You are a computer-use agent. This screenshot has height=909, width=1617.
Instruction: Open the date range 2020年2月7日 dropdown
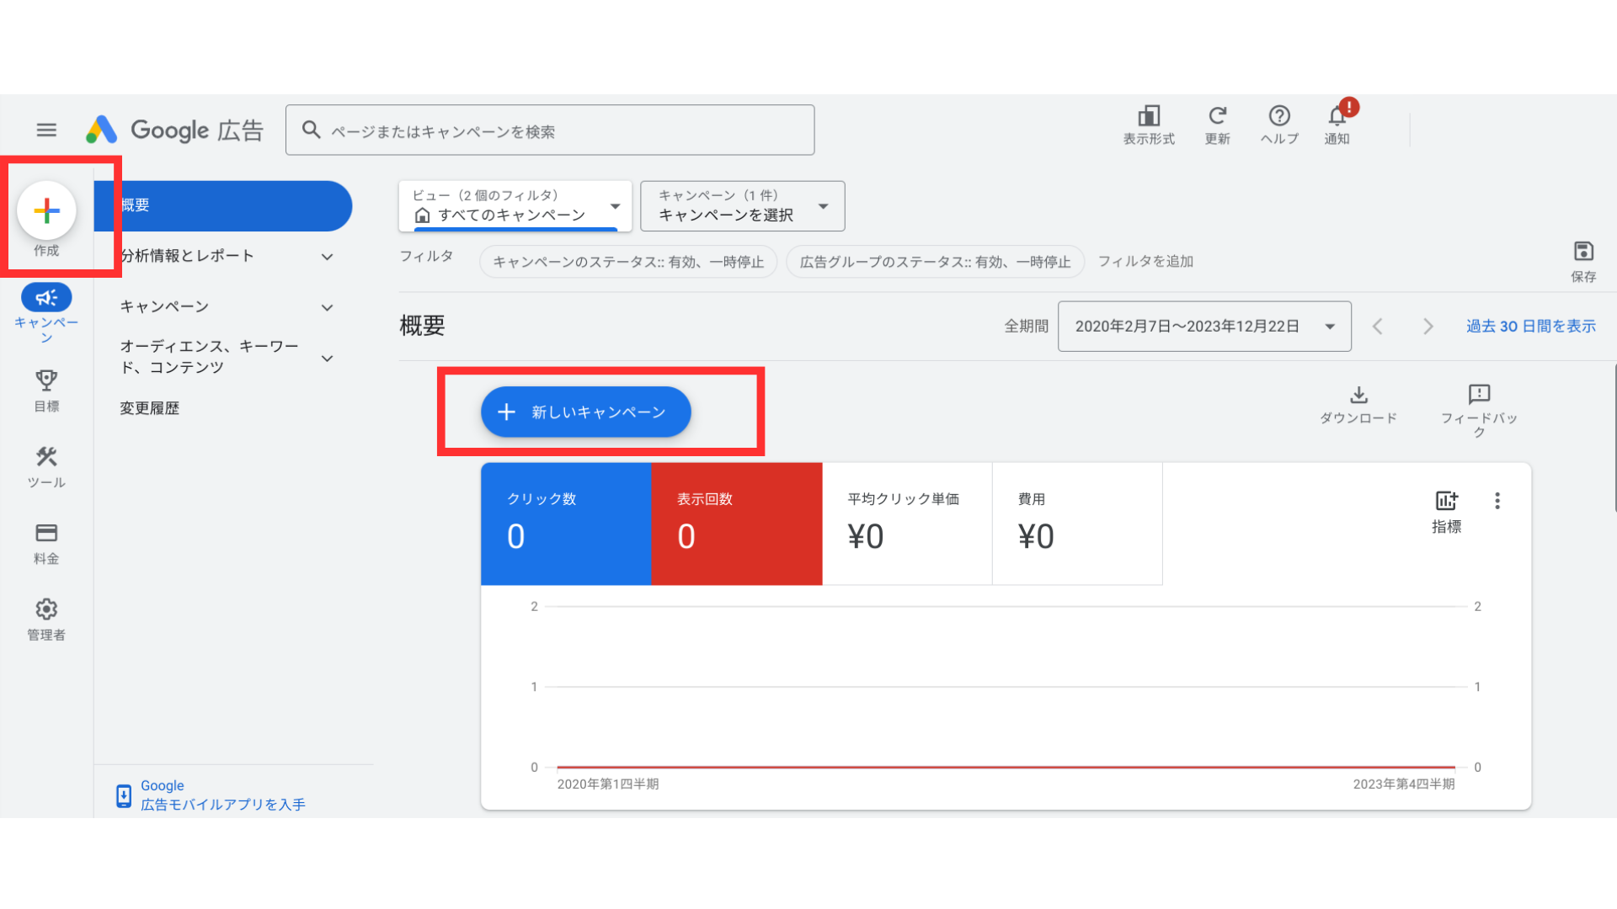coord(1204,327)
